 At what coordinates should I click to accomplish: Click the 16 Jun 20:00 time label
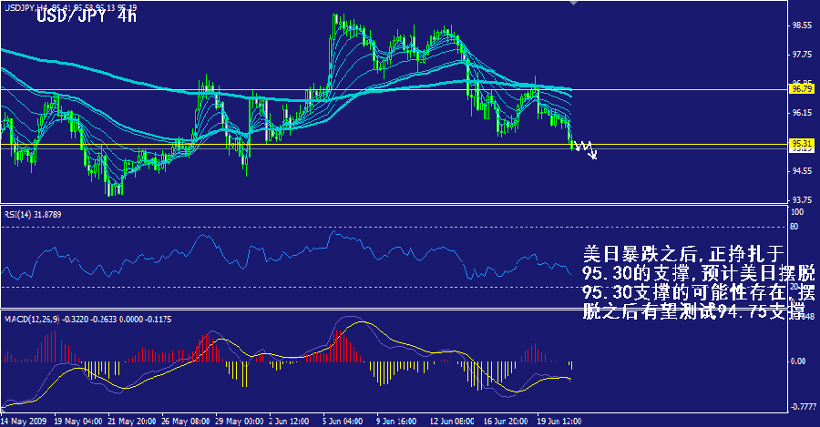[505, 422]
